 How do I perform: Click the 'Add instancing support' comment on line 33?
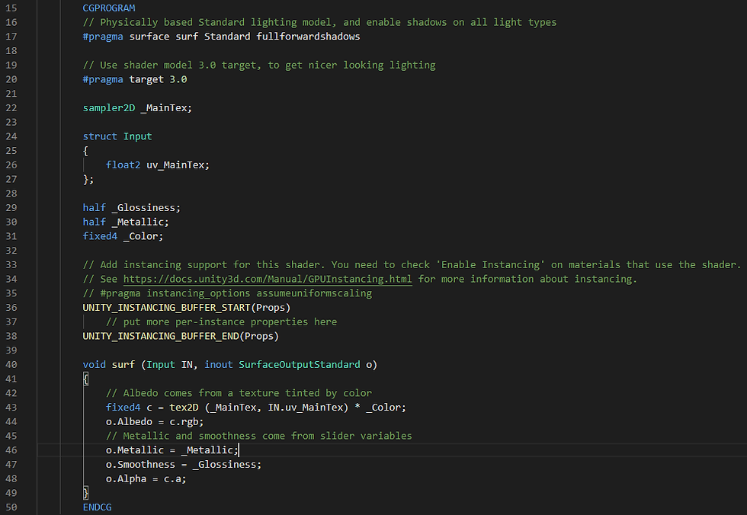pos(412,265)
